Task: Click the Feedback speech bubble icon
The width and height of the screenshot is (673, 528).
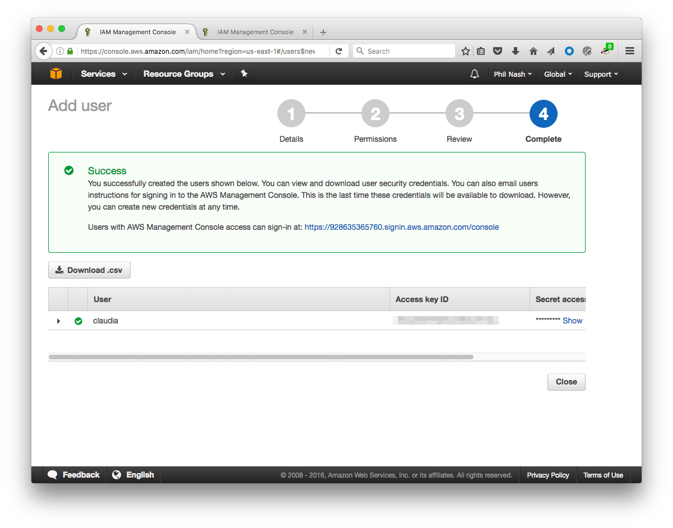Action: [x=53, y=475]
